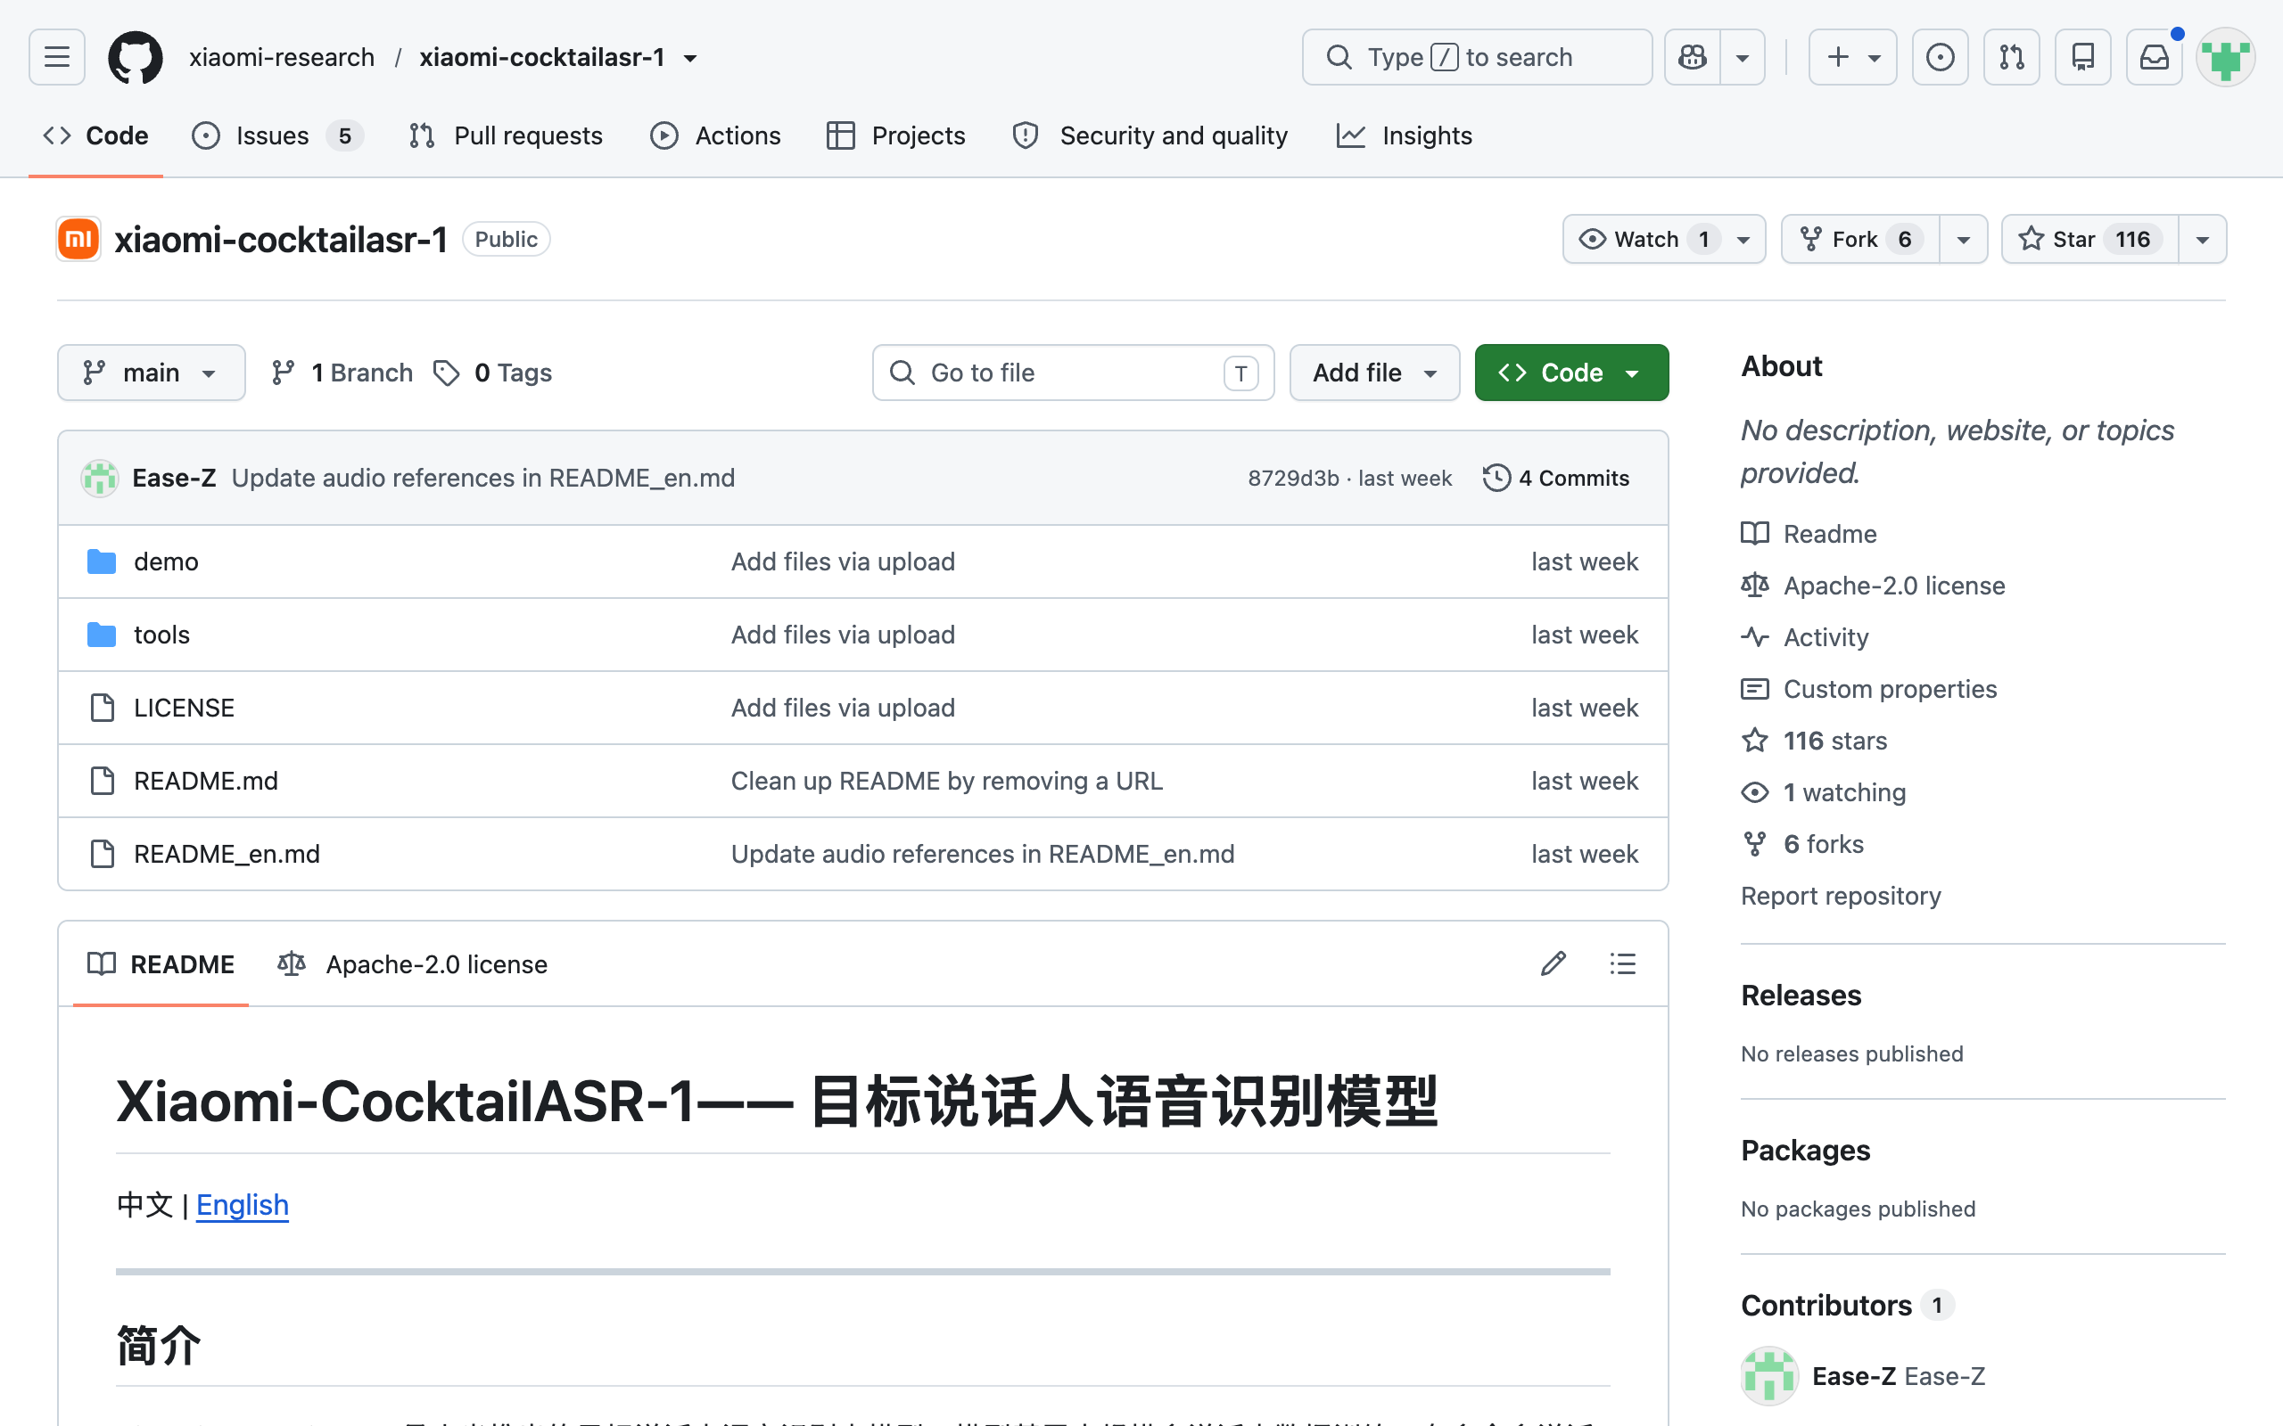The width and height of the screenshot is (2283, 1426).
Task: Open repositories icon in header
Action: (2083, 58)
